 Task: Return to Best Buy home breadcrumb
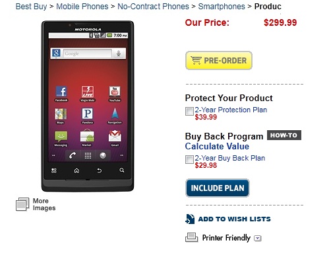click(x=31, y=7)
